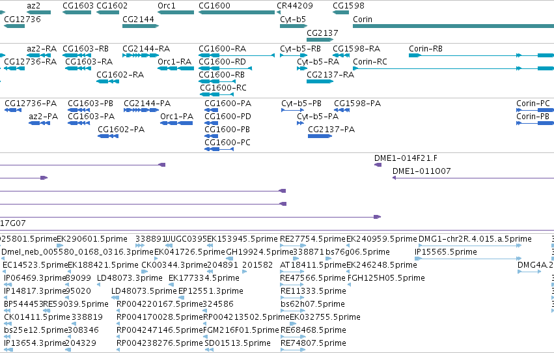Click EST RE74807.5prime
Screen dimensions: 554x353
point(293,350)
